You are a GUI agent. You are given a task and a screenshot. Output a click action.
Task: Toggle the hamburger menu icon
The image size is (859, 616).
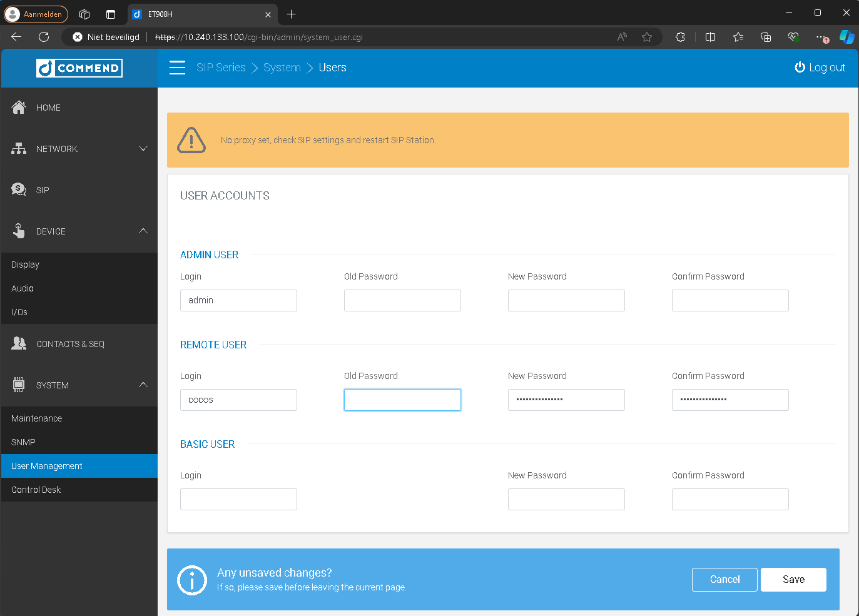click(177, 68)
